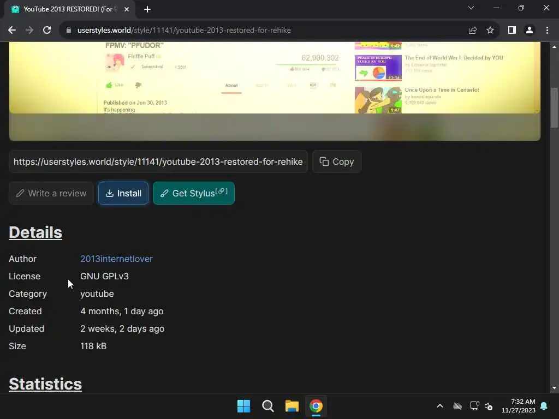Select the style URL text field
The image size is (559, 419).
(158, 161)
